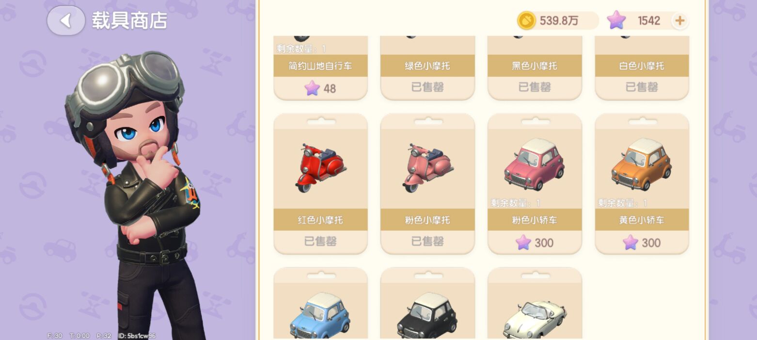Screen dimensions: 757x340
Task: Tap the gold coin icon
Action: click(x=526, y=20)
